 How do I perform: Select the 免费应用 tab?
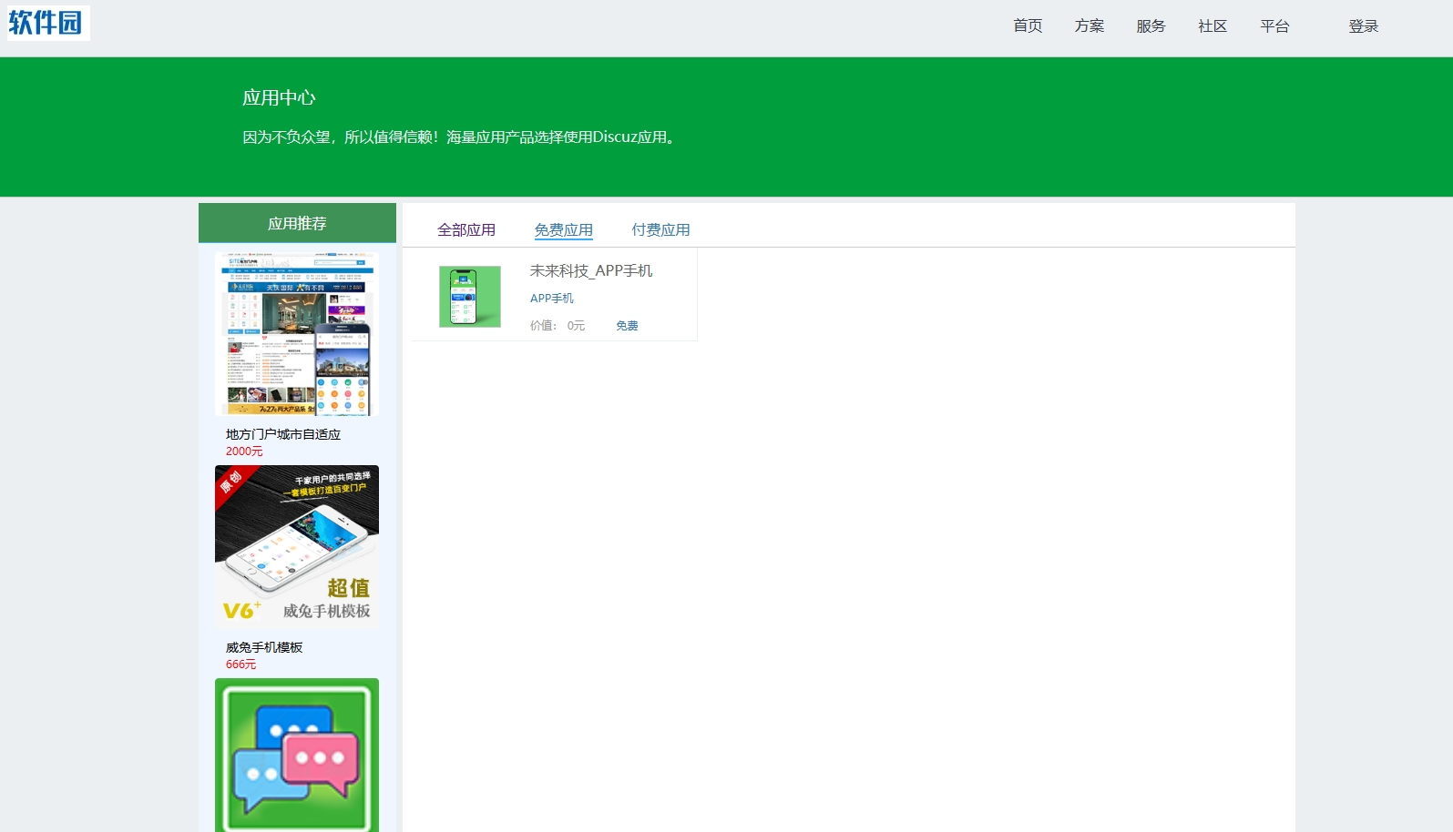pos(564,230)
